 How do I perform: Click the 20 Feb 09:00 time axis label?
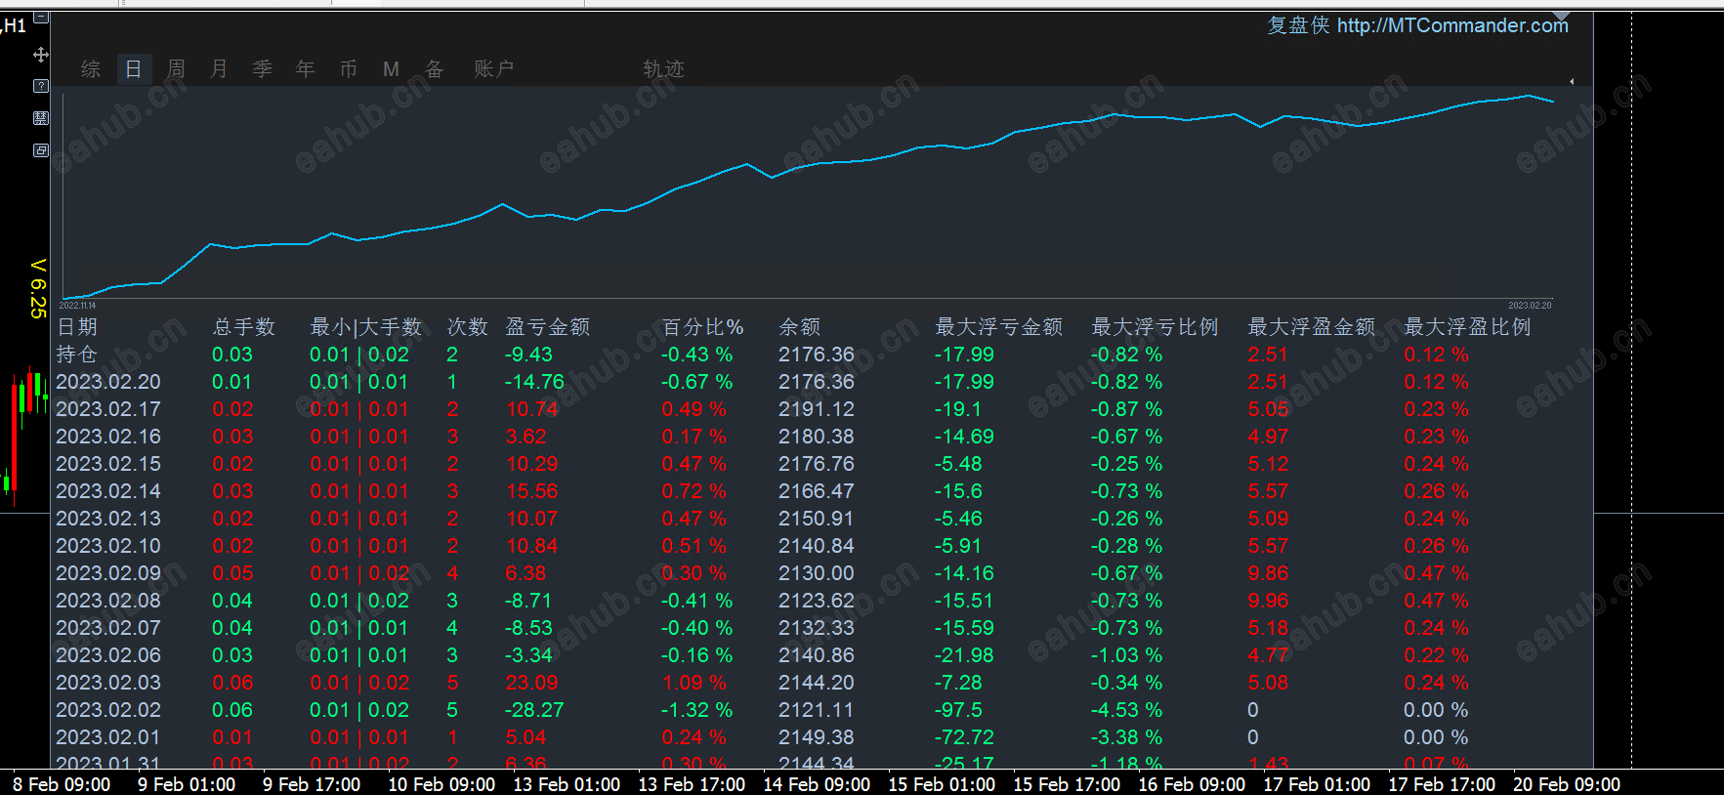point(1567,784)
